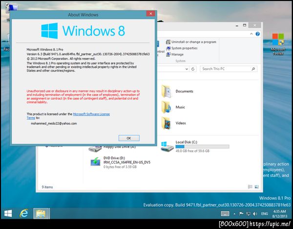293x229 pixels.
Task: Click the Windows 8 logo in dialog
Action: click(83, 31)
